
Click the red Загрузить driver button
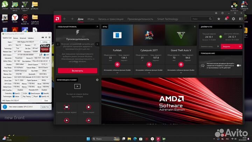pyautogui.click(x=231, y=46)
